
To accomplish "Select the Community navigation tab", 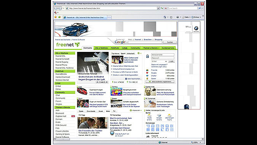I will (x=136, y=48).
